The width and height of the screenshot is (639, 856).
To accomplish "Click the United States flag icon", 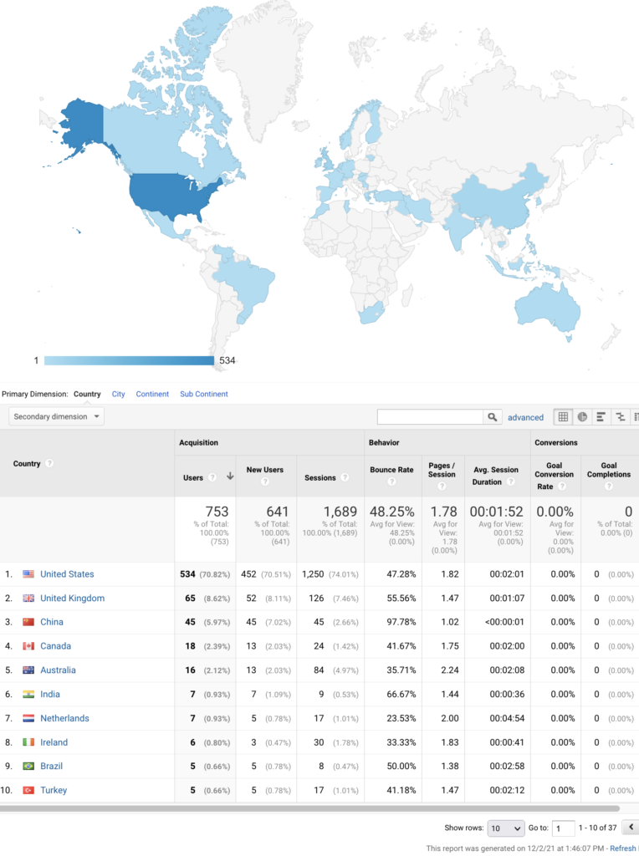I will click(x=28, y=574).
